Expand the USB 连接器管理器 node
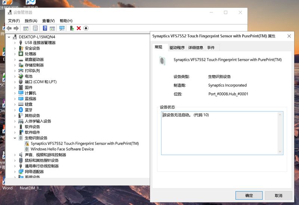Image resolution: width=299 pixels, height=205 pixels. pos(15,43)
